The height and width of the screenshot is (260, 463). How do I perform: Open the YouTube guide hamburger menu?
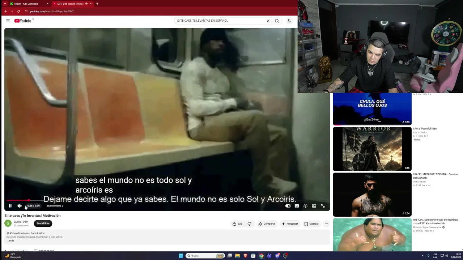pyautogui.click(x=8, y=21)
